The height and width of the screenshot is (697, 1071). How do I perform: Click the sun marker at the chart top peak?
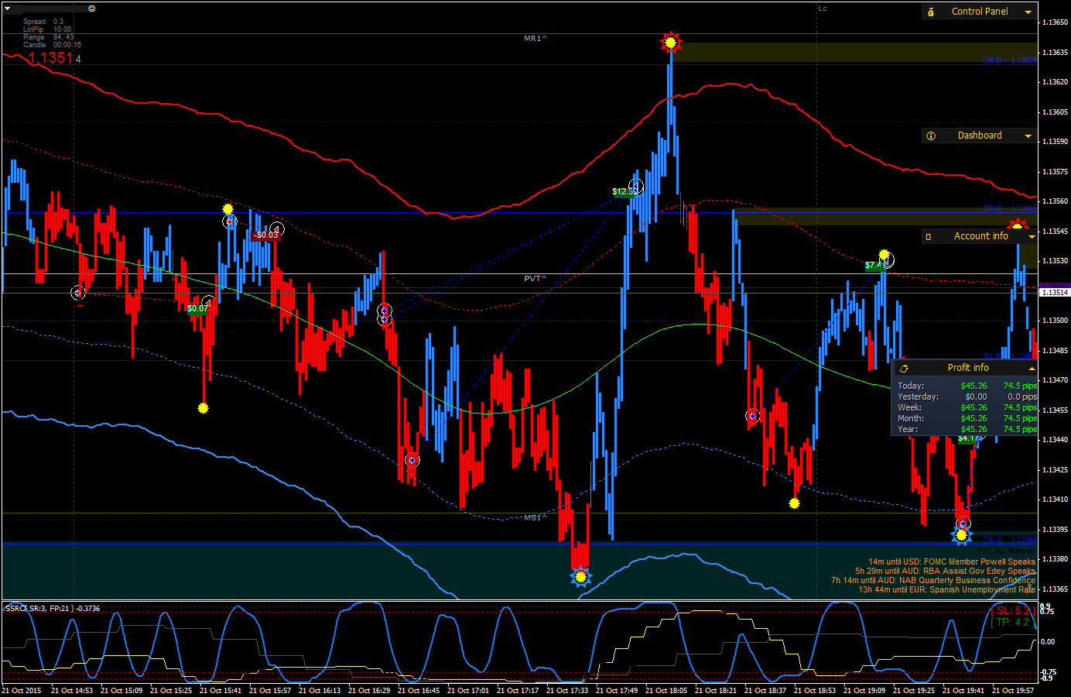tap(670, 43)
